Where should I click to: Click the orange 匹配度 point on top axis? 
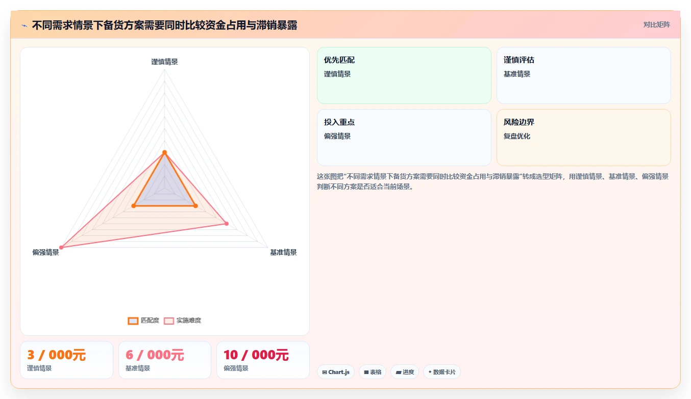tap(164, 152)
